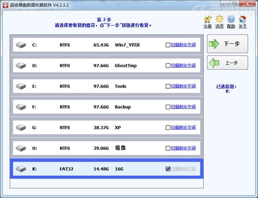This screenshot has width=258, height=198.
Task: Click the 上一步 previous step button
Action: pyautogui.click(x=227, y=63)
